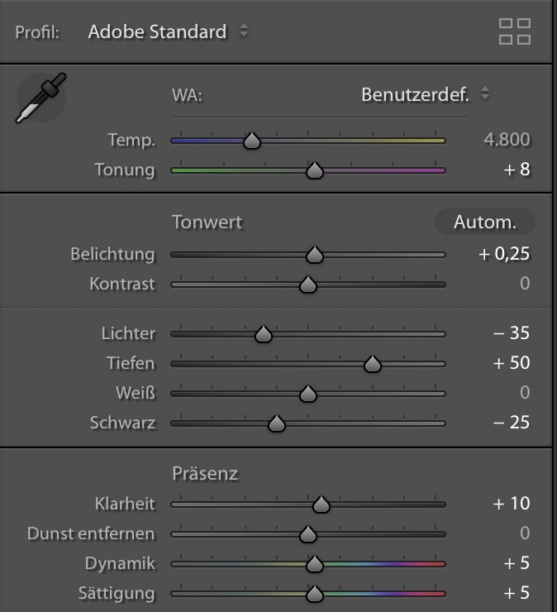Open the WA Benutzerdef. preset dropdown
Image resolution: width=557 pixels, height=612 pixels.
coord(425,94)
